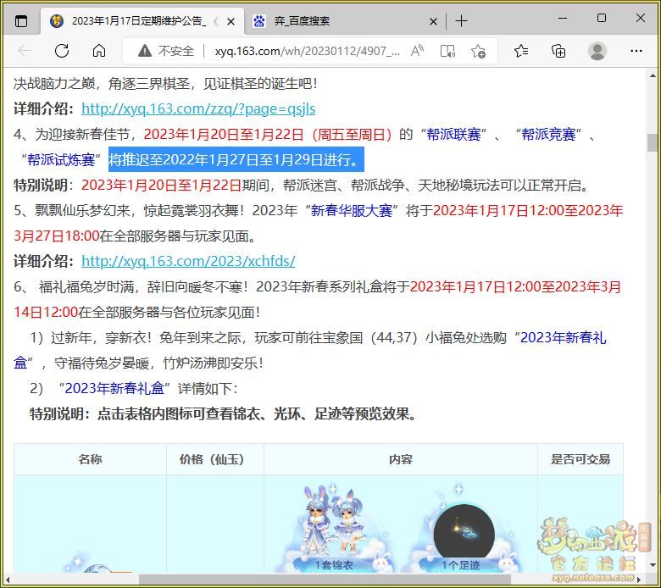
Task: Close the 2023年1月17日定期维护公告 tab
Action: point(231,21)
